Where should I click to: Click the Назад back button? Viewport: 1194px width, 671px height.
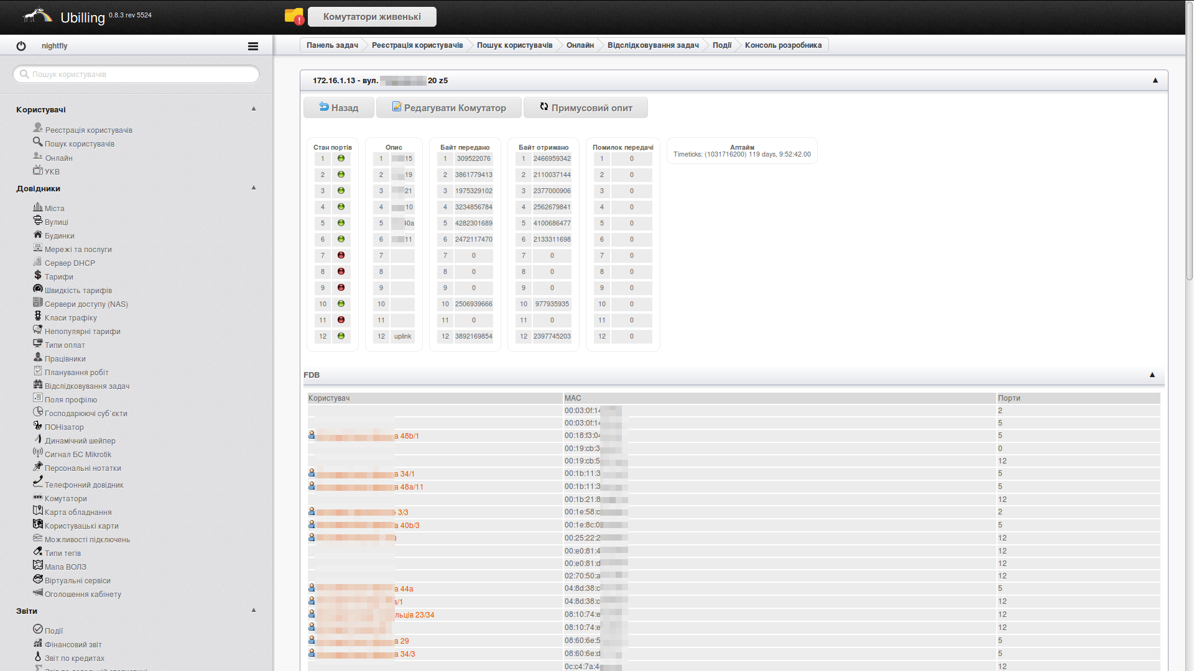click(x=339, y=107)
